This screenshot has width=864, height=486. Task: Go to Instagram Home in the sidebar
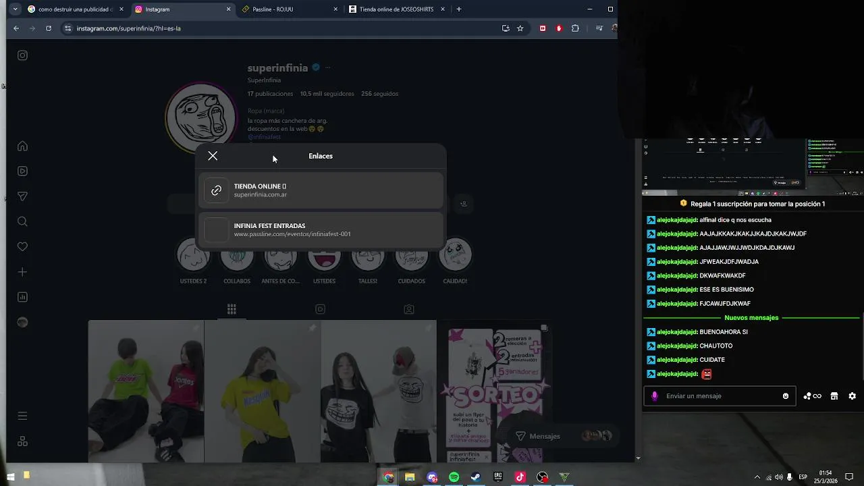tap(22, 146)
